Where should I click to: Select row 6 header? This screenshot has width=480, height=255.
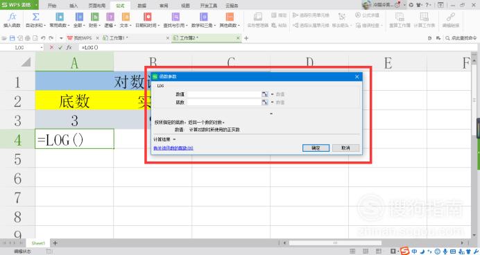point(17,178)
